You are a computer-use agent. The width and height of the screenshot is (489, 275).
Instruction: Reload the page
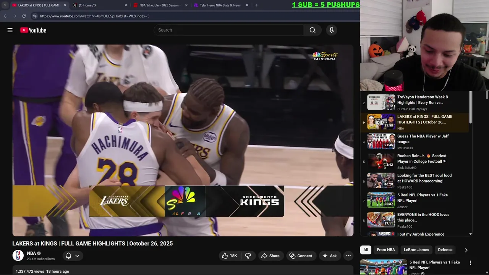(x=24, y=16)
